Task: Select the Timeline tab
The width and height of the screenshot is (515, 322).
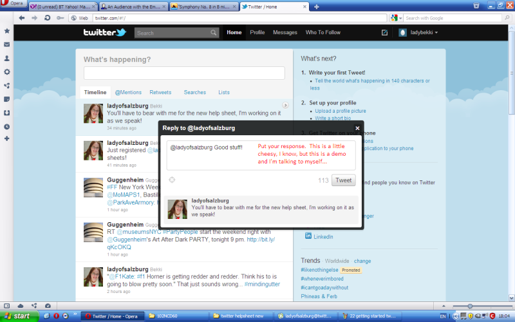Action: click(95, 92)
